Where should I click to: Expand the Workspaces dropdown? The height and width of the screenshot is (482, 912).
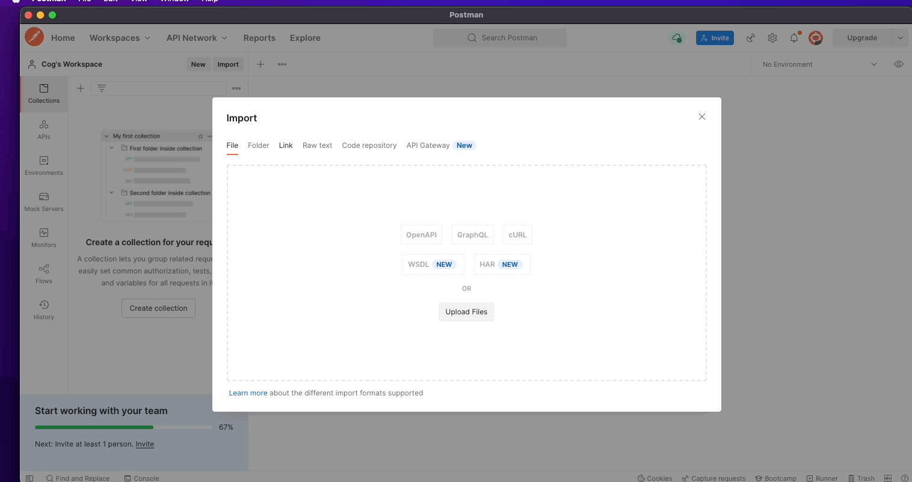pos(120,37)
